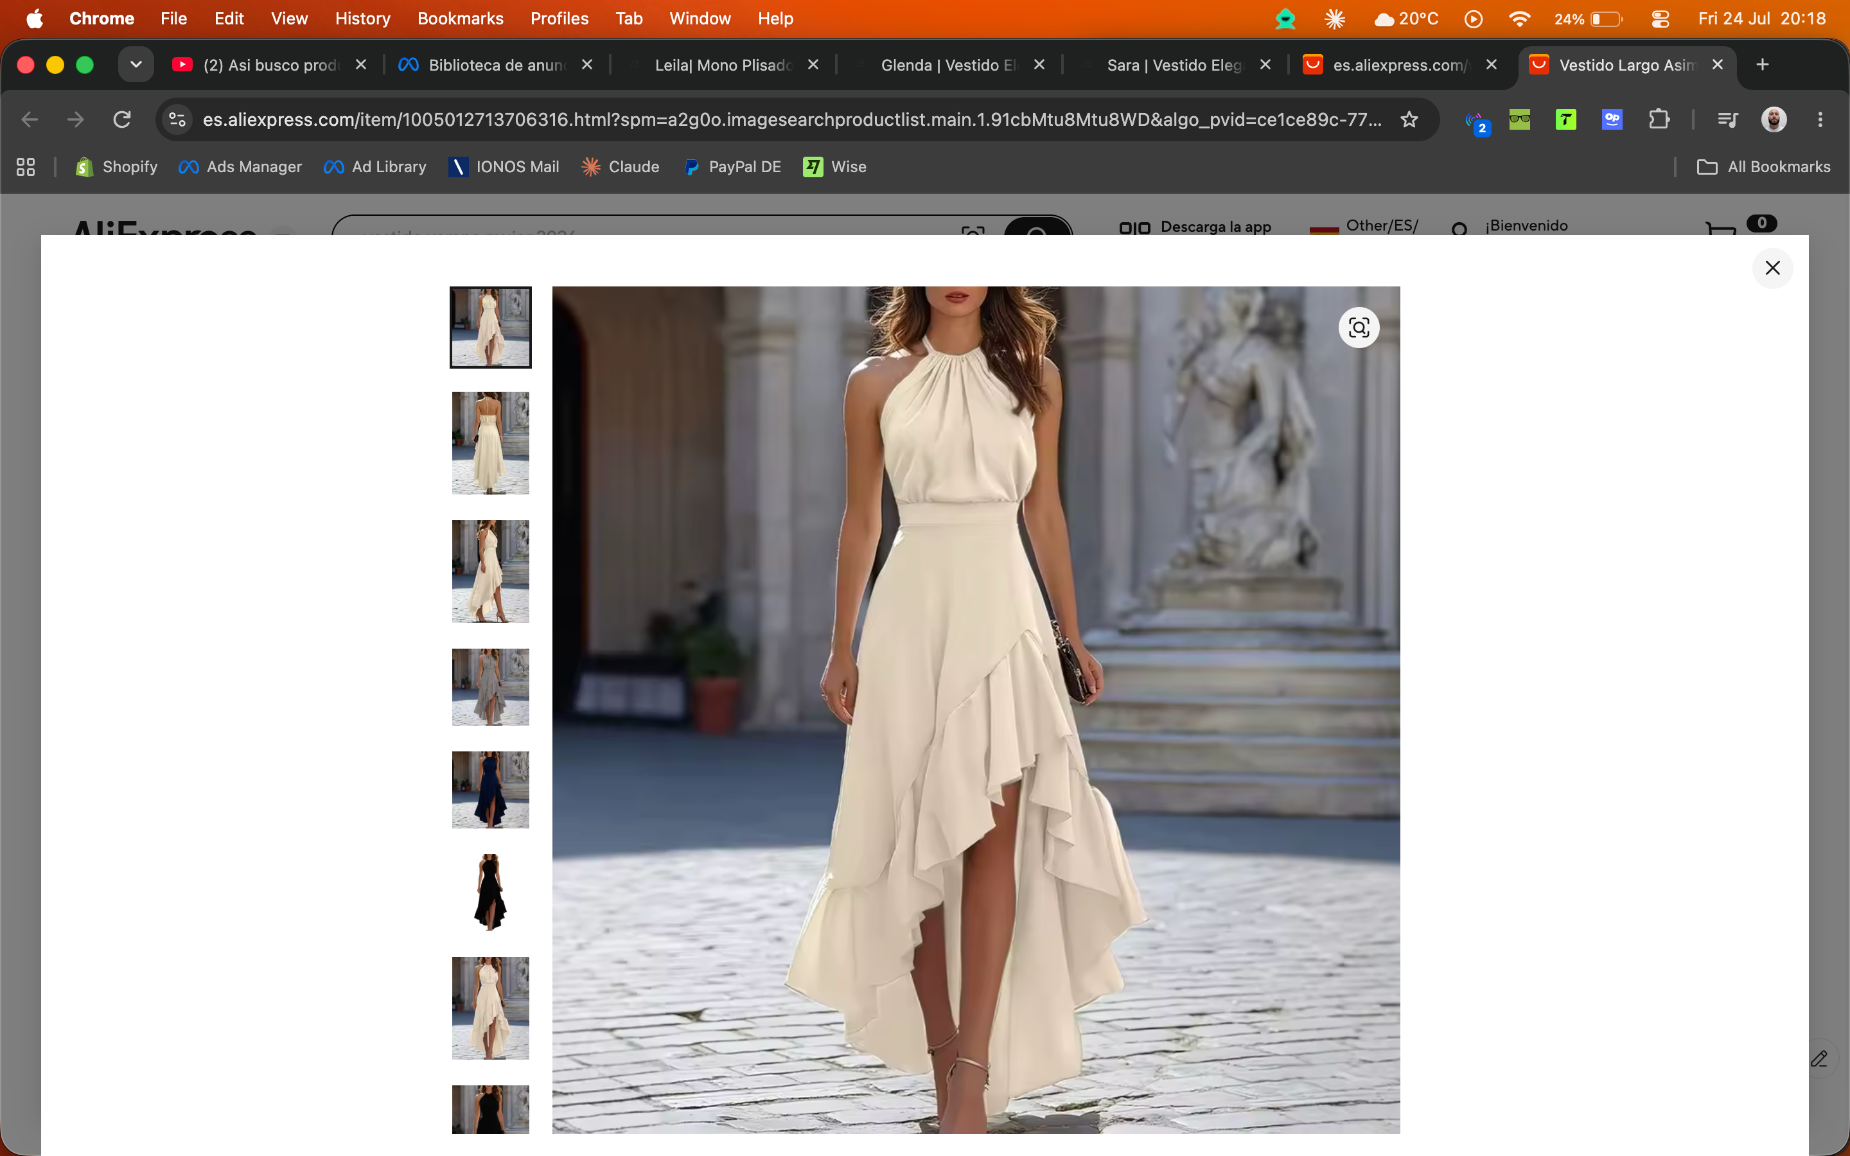Open the Other/ES/ language selector

coord(1364,226)
